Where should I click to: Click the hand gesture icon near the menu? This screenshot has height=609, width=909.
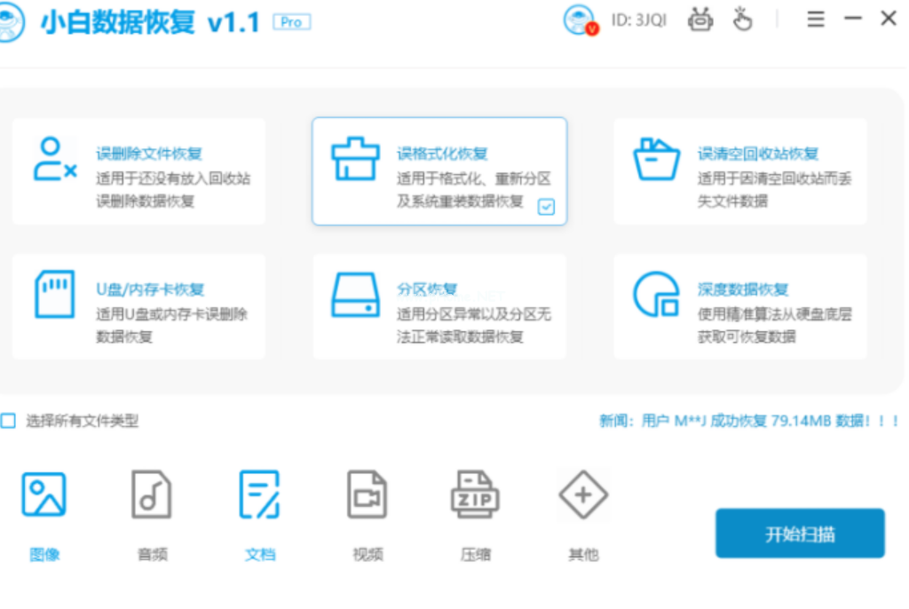click(744, 19)
